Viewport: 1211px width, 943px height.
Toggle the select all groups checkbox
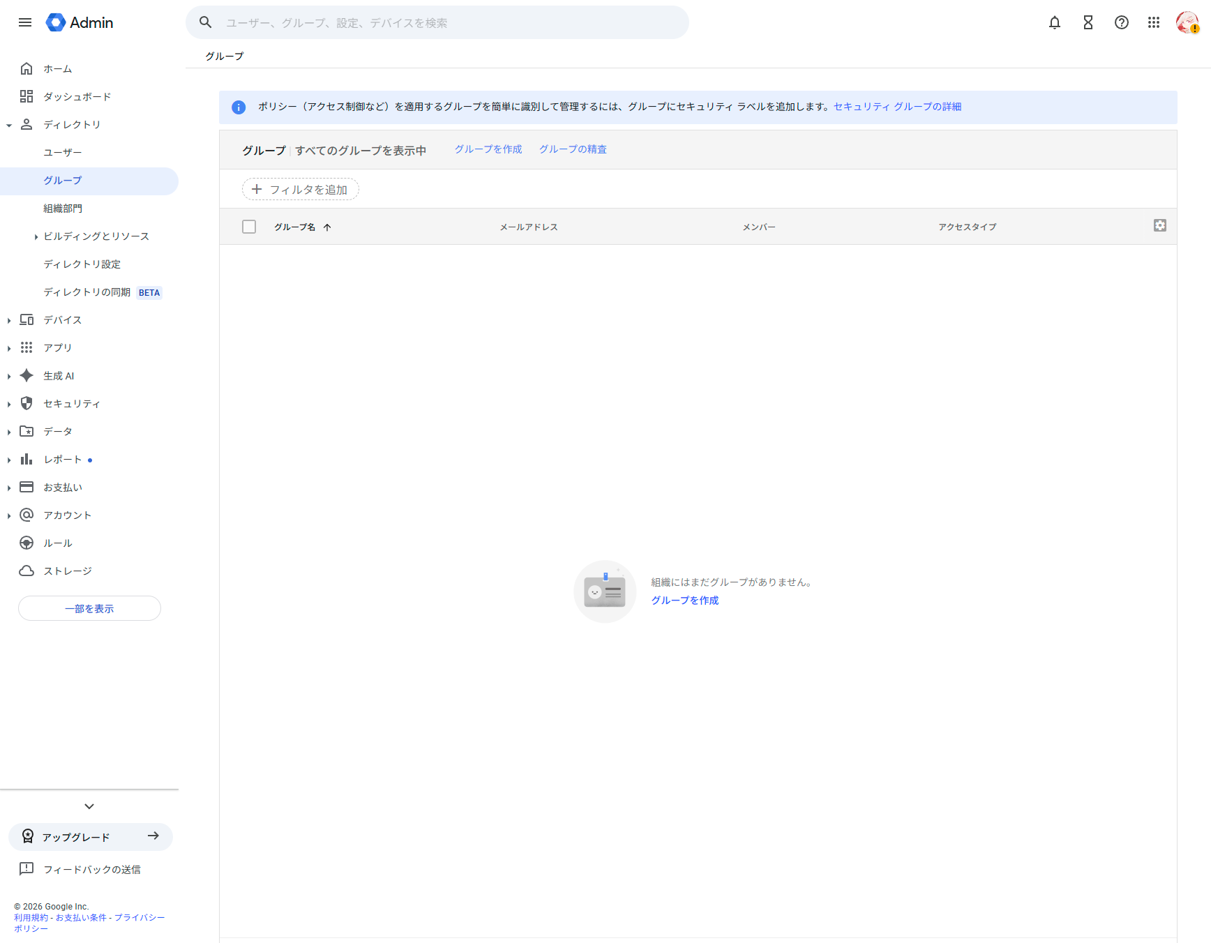tap(249, 227)
